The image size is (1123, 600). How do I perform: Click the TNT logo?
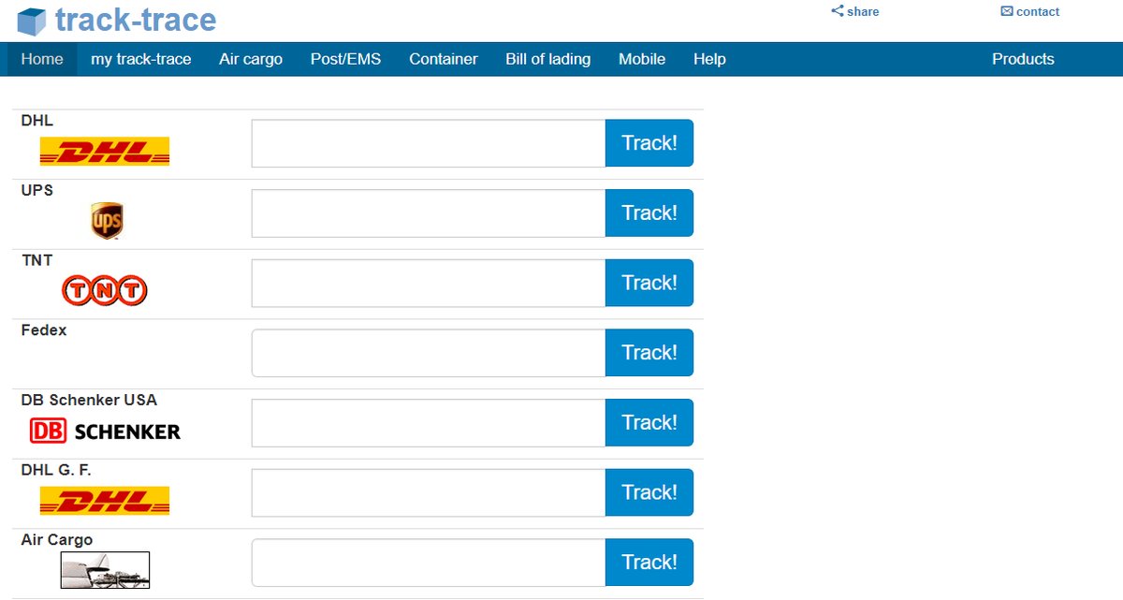tap(105, 291)
